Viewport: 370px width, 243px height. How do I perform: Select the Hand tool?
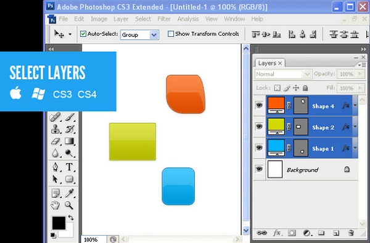coord(55,205)
